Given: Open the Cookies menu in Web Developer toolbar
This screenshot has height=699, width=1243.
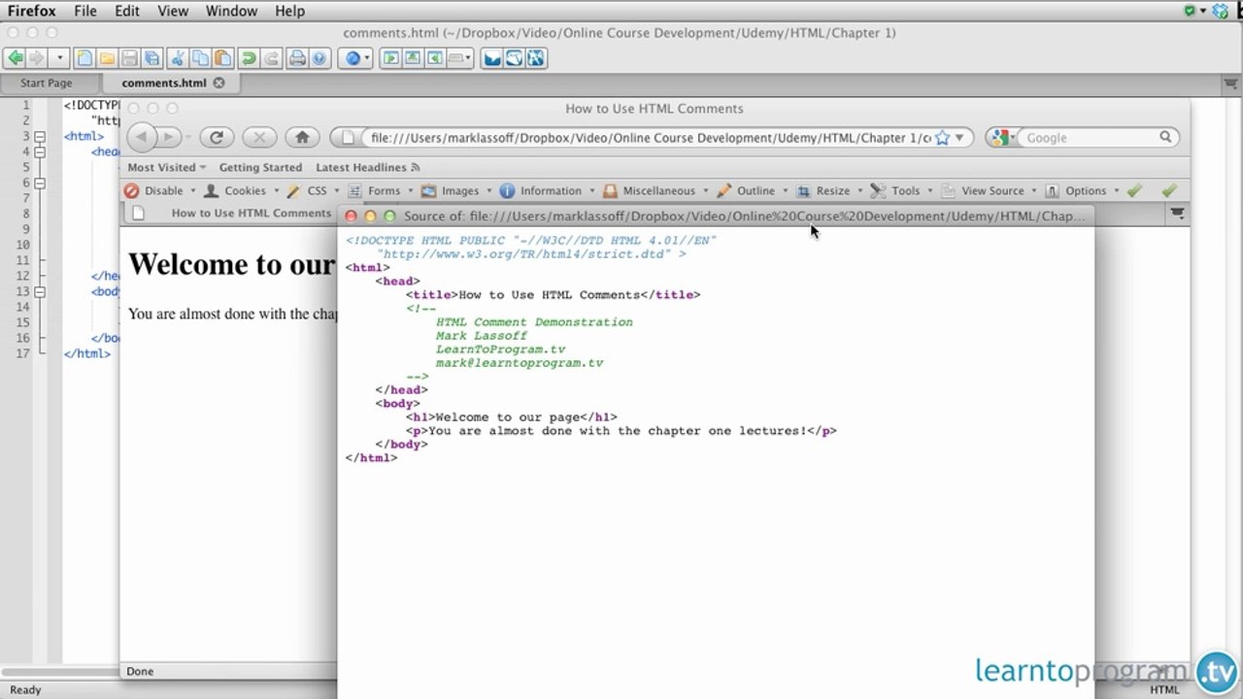Looking at the screenshot, I should pyautogui.click(x=241, y=191).
